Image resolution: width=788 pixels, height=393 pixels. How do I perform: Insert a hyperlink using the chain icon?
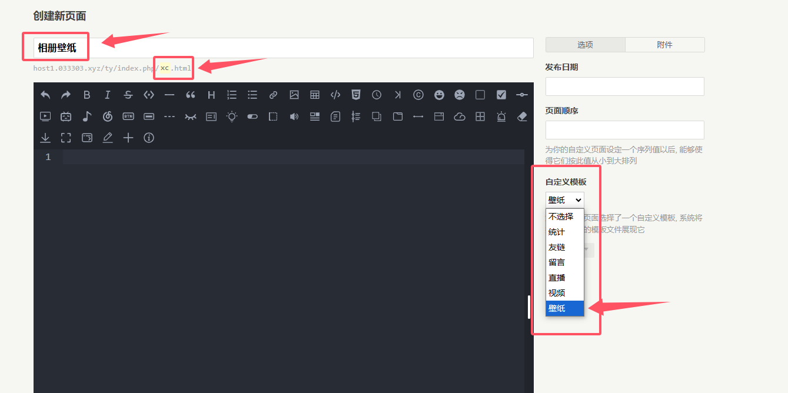pos(272,94)
